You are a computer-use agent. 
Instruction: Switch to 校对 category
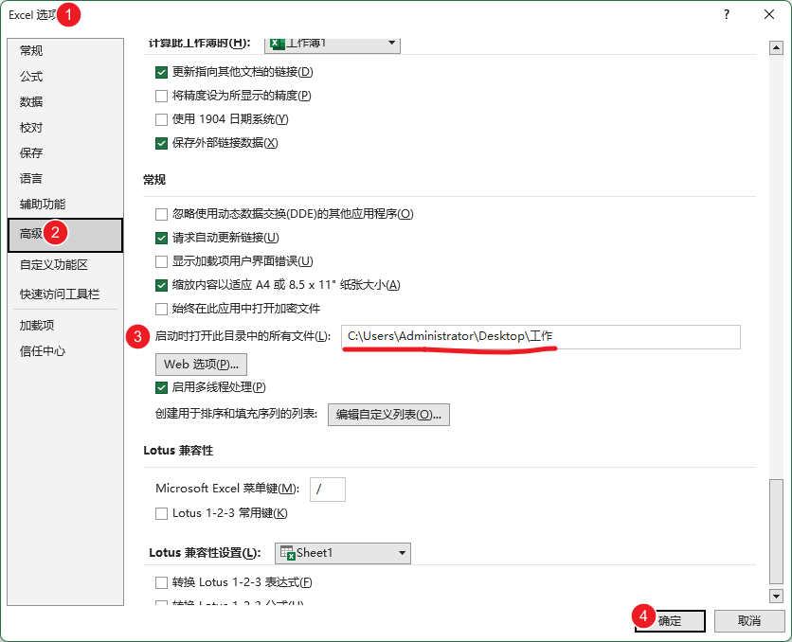click(65, 128)
